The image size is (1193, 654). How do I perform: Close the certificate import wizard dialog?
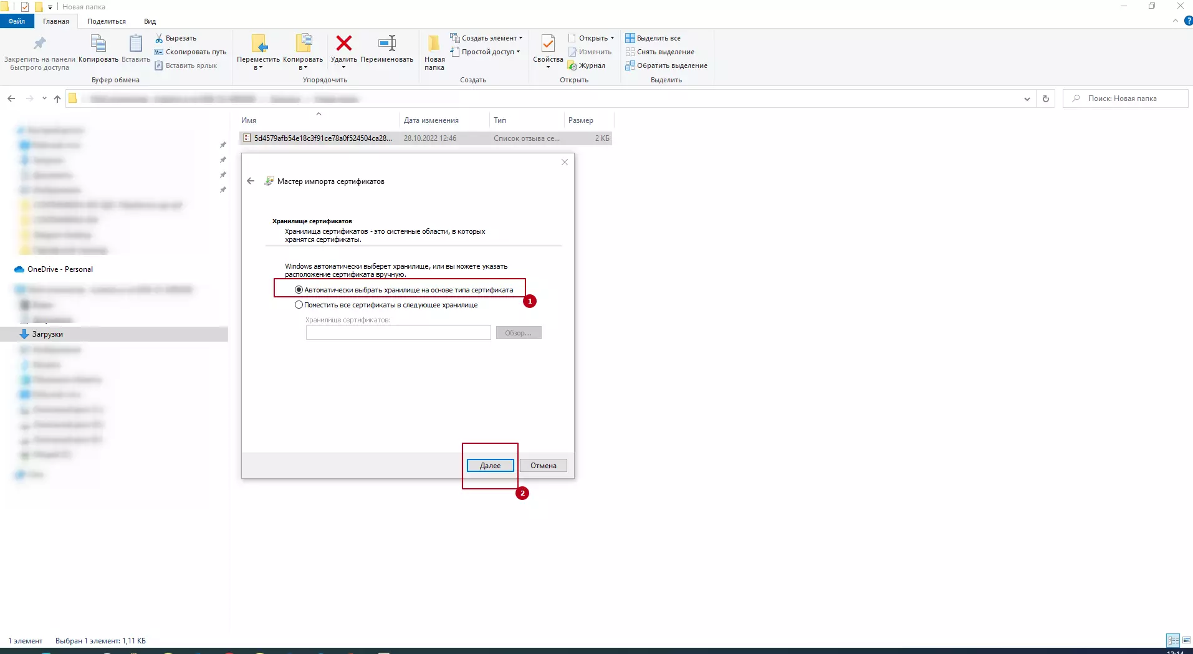pyautogui.click(x=565, y=162)
